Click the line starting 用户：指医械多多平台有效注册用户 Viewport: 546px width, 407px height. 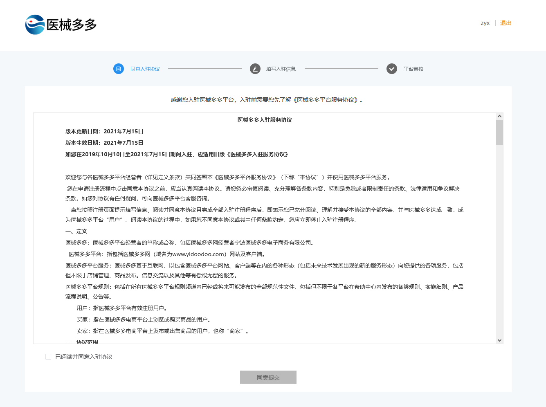pyautogui.click(x=123, y=308)
